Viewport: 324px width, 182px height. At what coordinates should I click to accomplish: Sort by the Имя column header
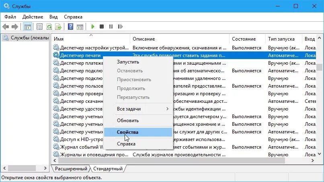tap(91, 39)
